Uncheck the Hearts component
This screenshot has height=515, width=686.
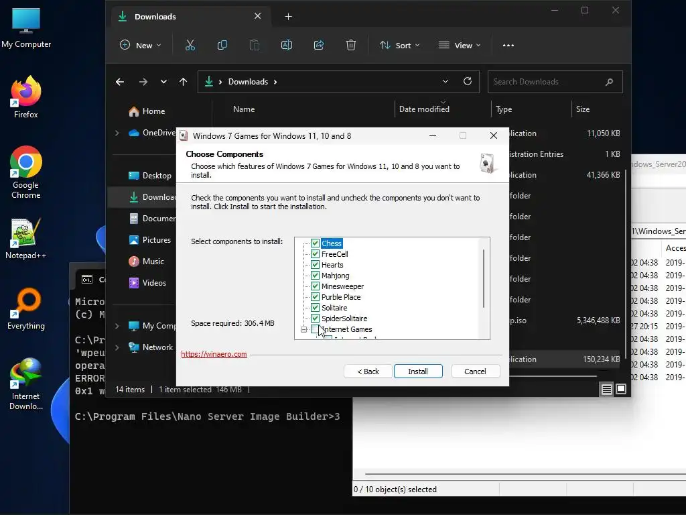tap(315, 264)
